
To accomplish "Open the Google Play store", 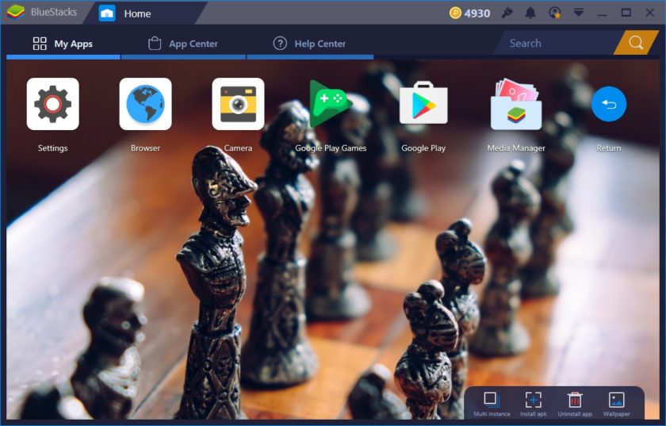I will 423,102.
